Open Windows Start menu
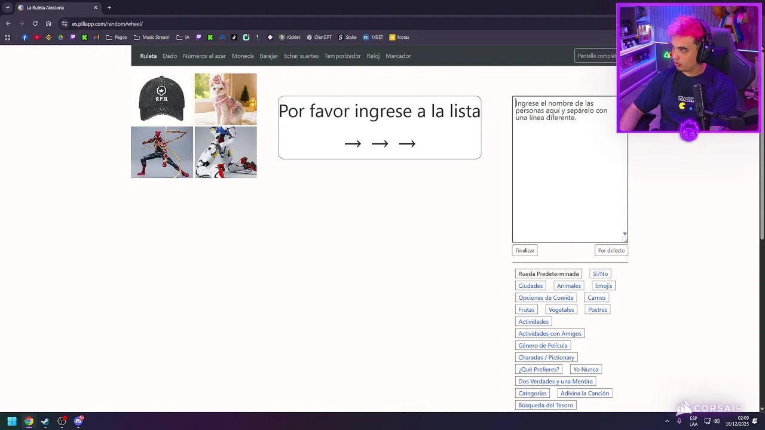Image resolution: width=765 pixels, height=430 pixels. tap(12, 421)
